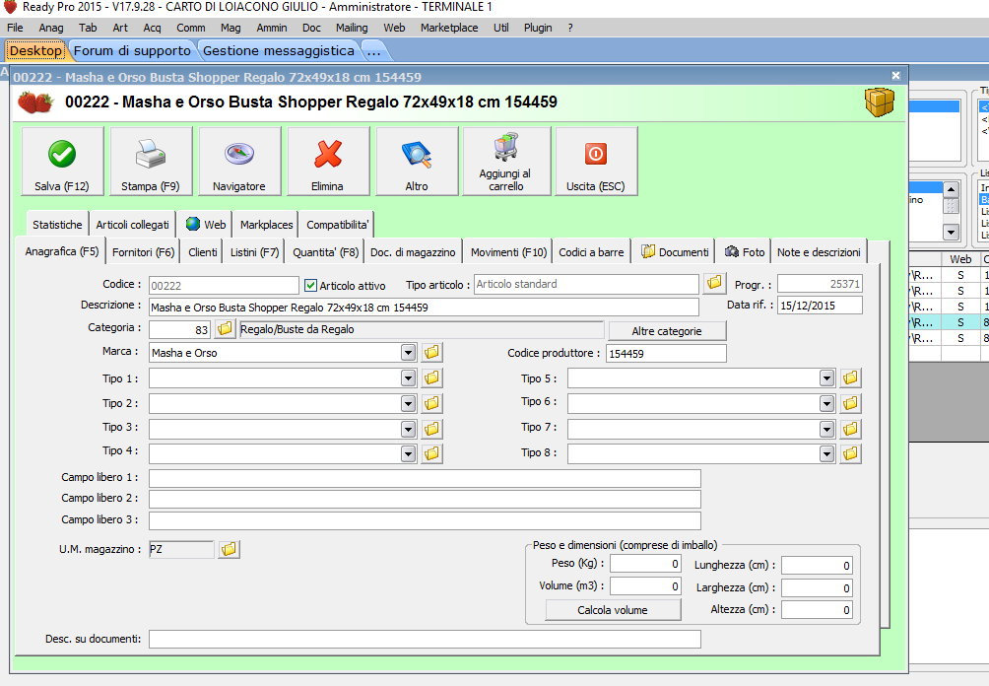Screen dimensions: 989x686
Task: Open folder icon beside Tipo 1
Action: click(432, 378)
